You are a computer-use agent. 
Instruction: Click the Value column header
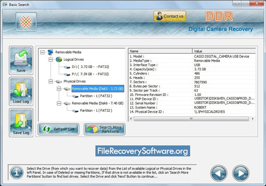(224, 51)
